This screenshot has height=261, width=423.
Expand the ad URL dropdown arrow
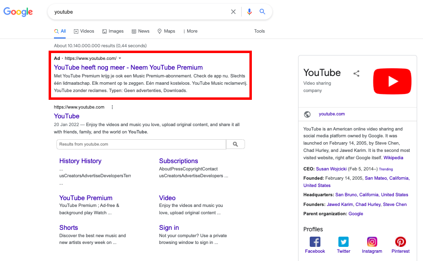[x=120, y=58]
